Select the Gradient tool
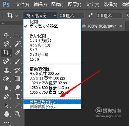 coord(17,79)
